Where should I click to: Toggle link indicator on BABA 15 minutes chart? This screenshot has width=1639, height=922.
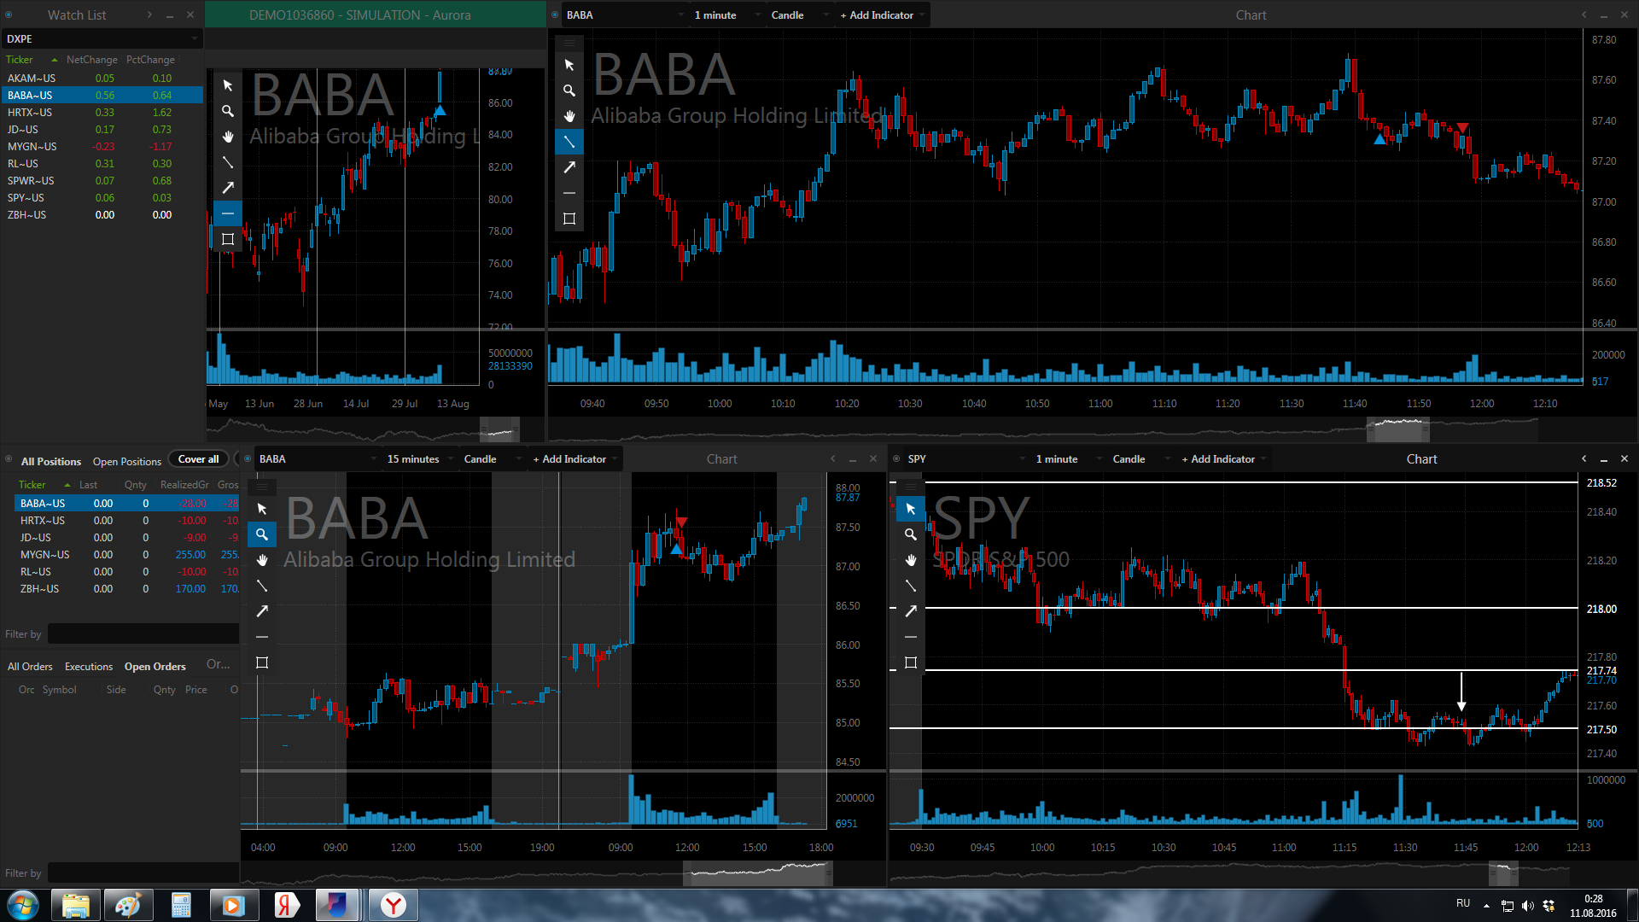click(248, 458)
